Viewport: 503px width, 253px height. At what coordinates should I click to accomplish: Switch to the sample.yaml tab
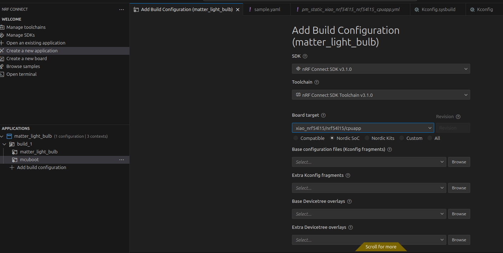click(x=267, y=10)
